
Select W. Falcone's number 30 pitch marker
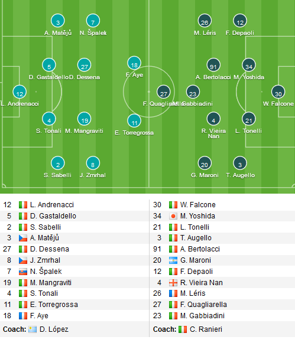278,92
